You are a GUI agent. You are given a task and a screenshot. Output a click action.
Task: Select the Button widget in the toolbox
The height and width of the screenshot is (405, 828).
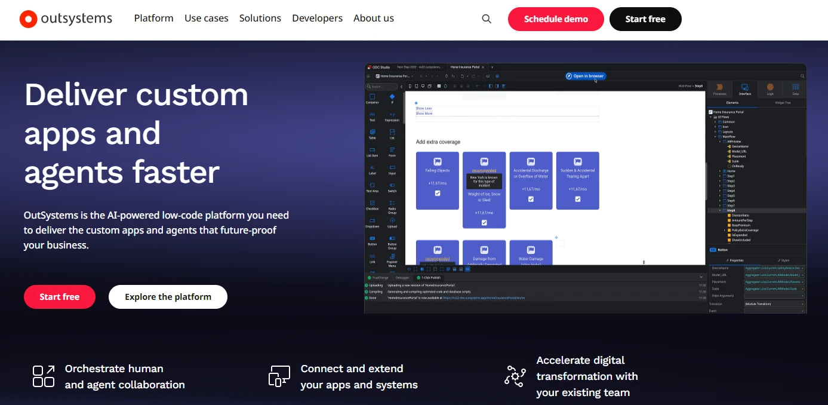click(373, 240)
